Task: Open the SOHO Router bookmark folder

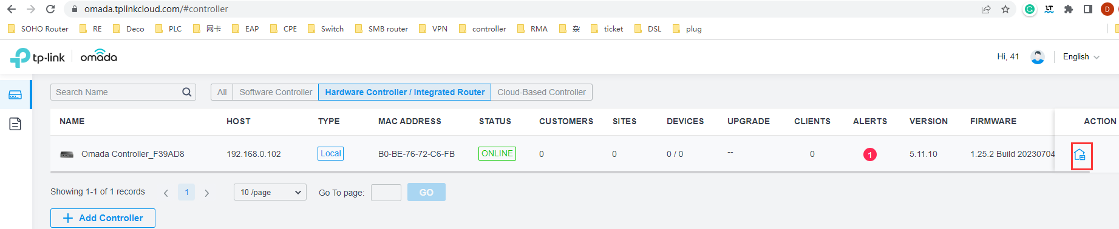Action: pos(38,28)
